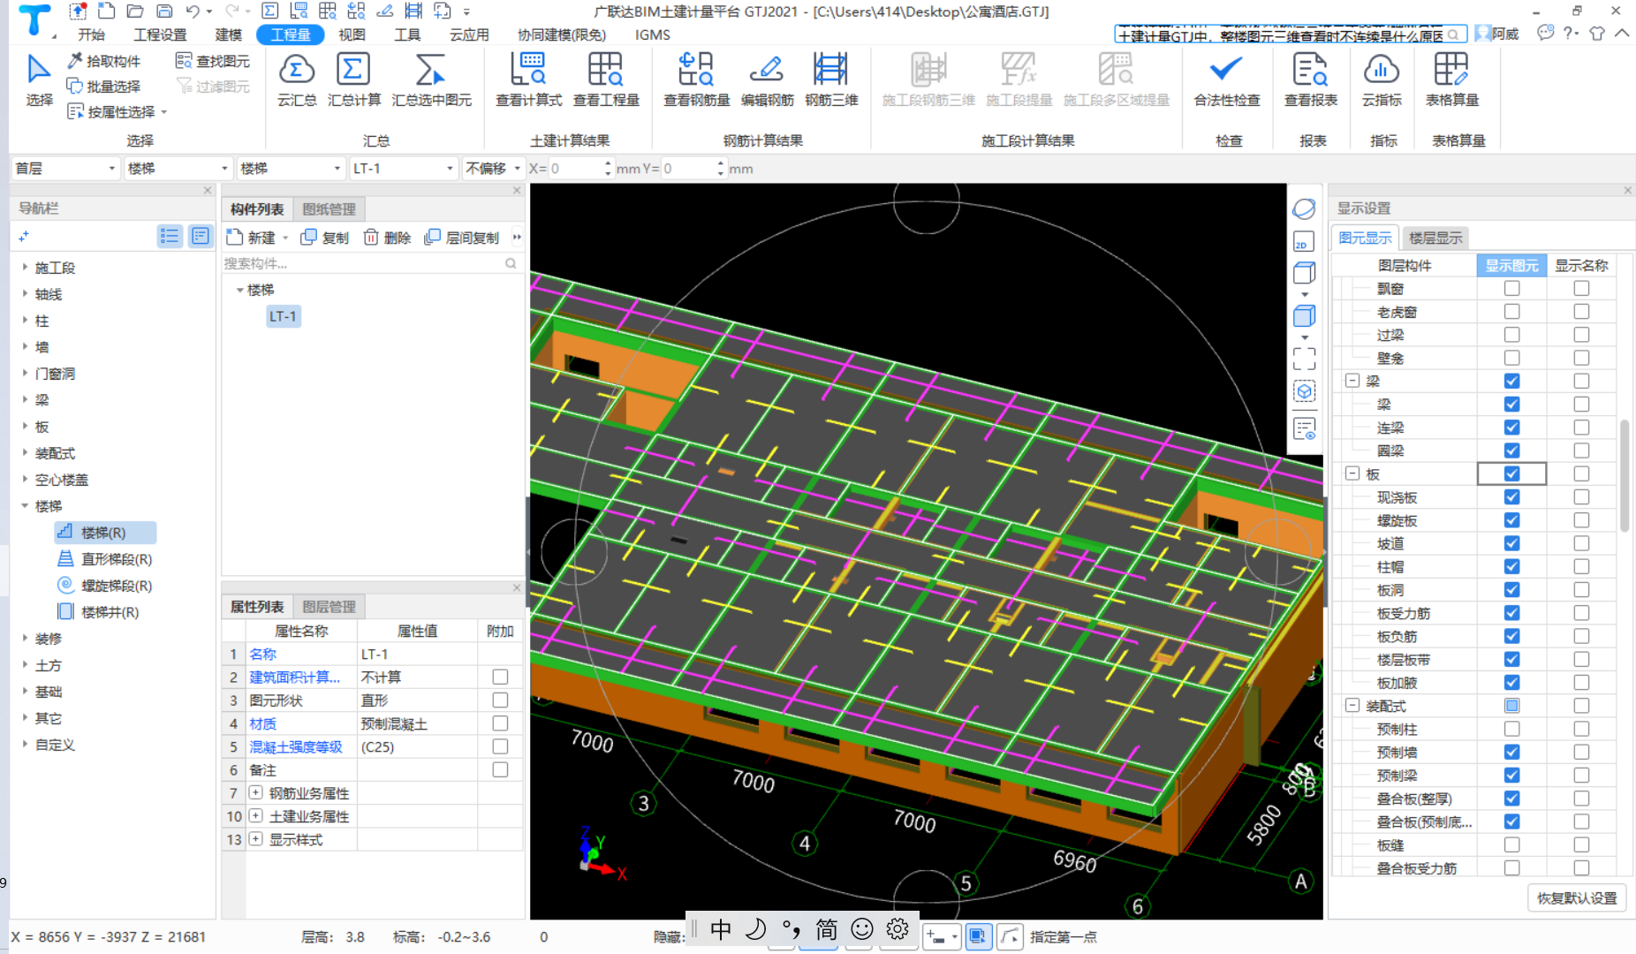Expand 施工段 in navigation tree
The image size is (1636, 954).
(25, 267)
